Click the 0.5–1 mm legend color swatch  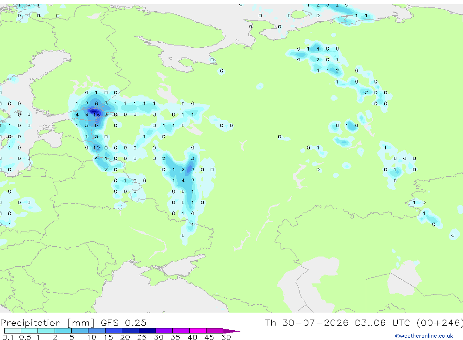(x=30, y=331)
